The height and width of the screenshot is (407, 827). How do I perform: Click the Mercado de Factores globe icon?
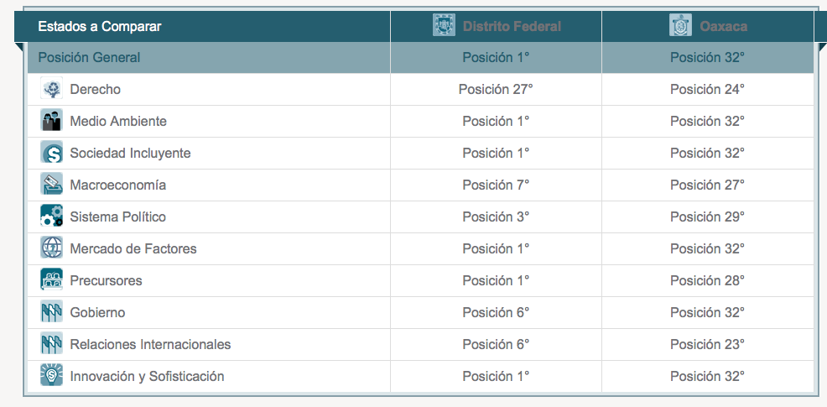(52, 248)
